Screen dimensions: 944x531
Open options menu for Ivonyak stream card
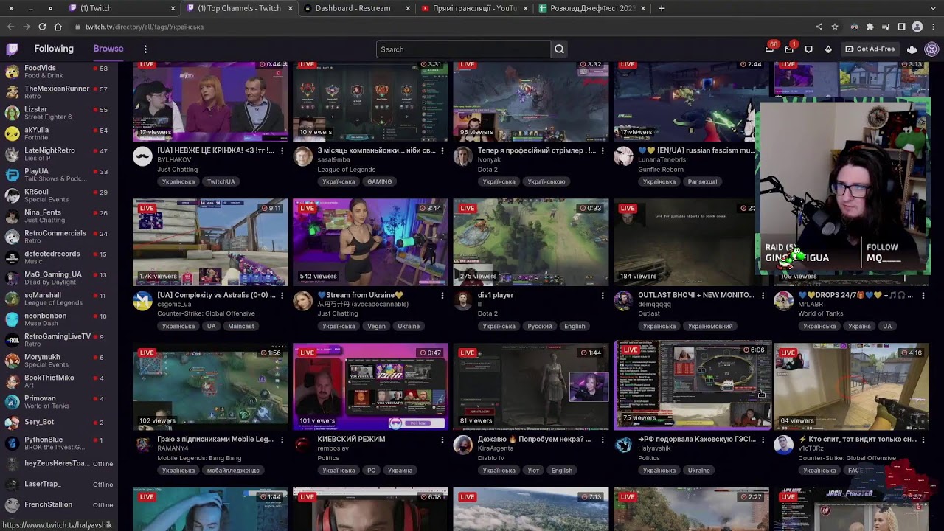603,151
